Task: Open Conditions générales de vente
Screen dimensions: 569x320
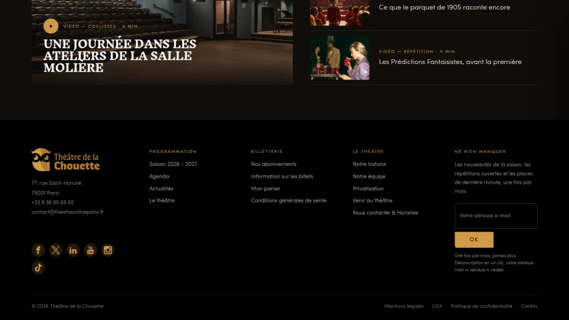Action: (x=289, y=200)
